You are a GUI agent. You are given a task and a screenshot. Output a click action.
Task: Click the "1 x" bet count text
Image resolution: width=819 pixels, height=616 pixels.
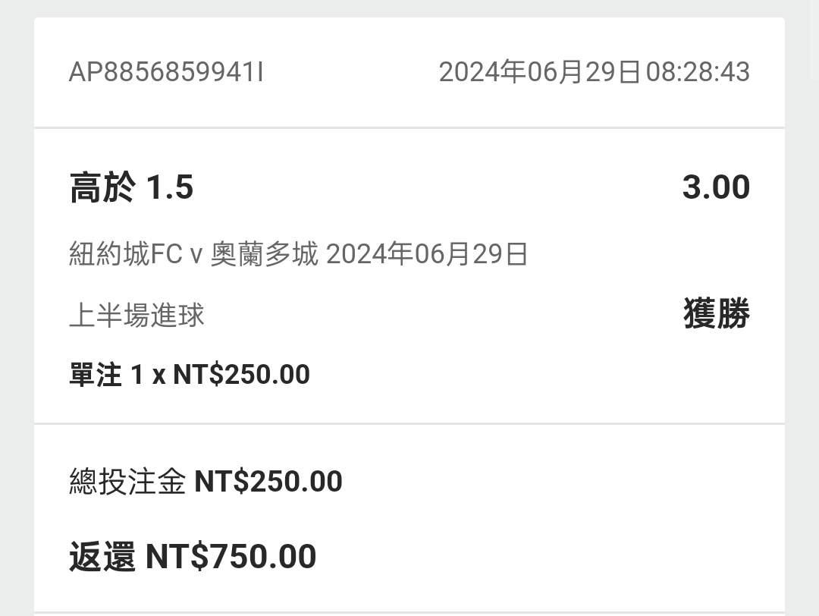coord(148,375)
